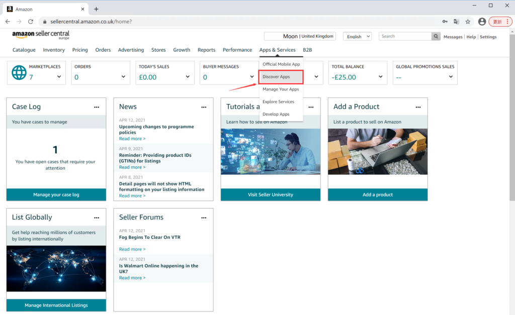Image resolution: width=515 pixels, height=315 pixels.
Task: Open the Orders menu
Action: tap(103, 50)
